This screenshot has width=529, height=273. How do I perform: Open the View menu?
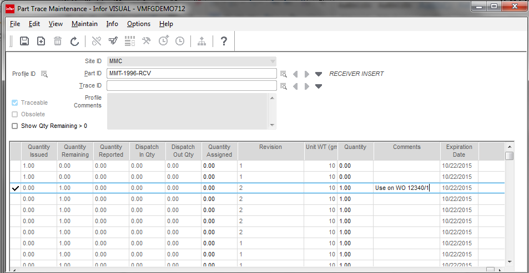pos(56,24)
